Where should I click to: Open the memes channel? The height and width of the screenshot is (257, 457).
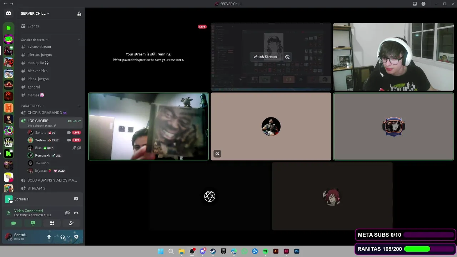pos(51,95)
